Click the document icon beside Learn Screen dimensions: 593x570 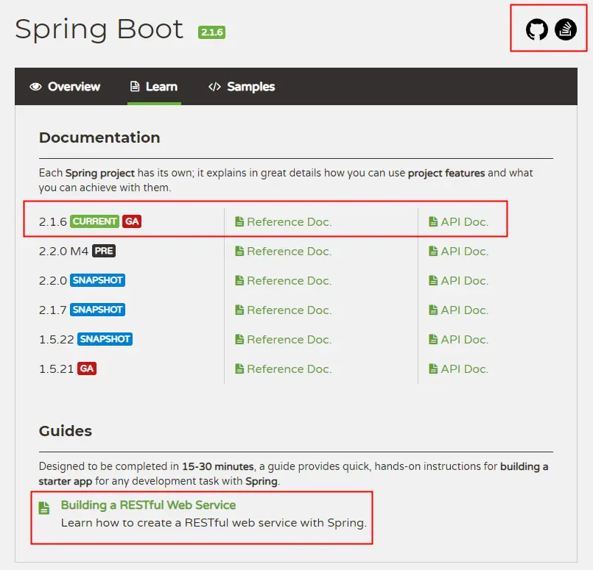point(135,87)
